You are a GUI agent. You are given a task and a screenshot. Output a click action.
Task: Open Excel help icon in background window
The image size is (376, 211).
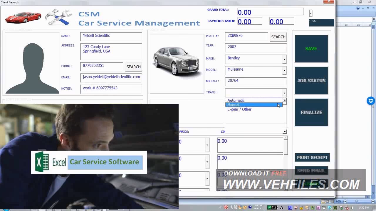[x=358, y=8]
